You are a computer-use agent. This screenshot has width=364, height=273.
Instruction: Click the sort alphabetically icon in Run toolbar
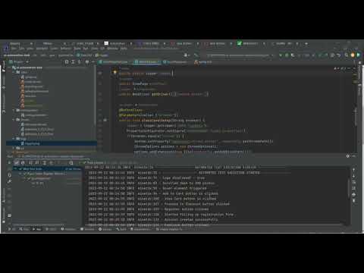click(31, 163)
